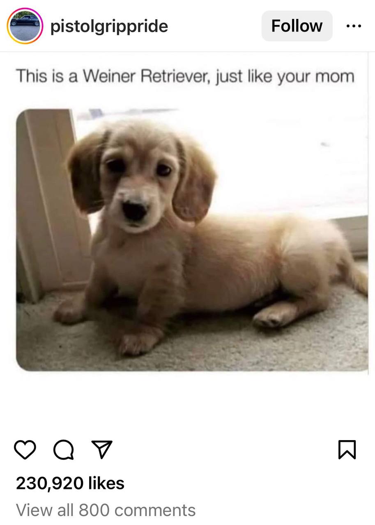View pistolgrippride's story via the profile avatar
Viewport: 375px width, 525px height.
point(25,26)
